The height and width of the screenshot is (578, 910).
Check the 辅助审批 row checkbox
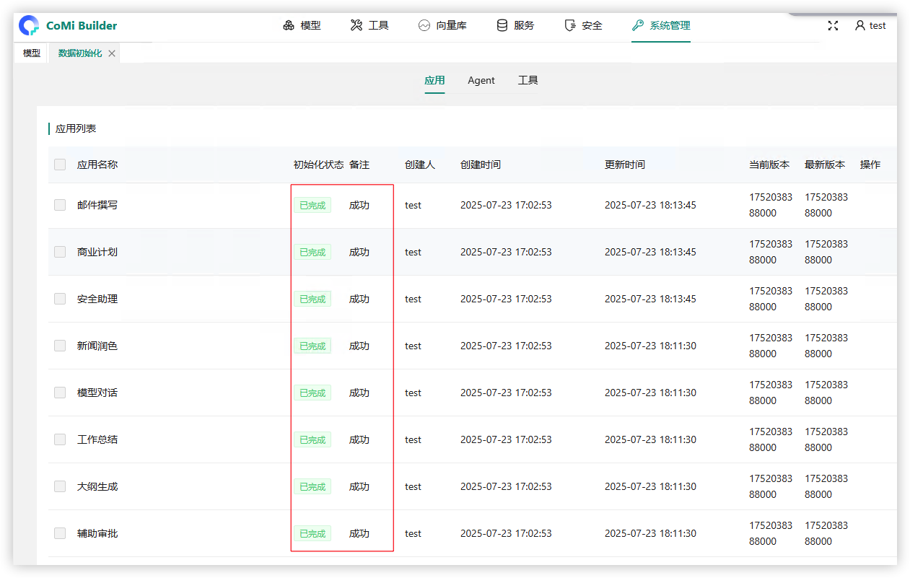coord(60,533)
